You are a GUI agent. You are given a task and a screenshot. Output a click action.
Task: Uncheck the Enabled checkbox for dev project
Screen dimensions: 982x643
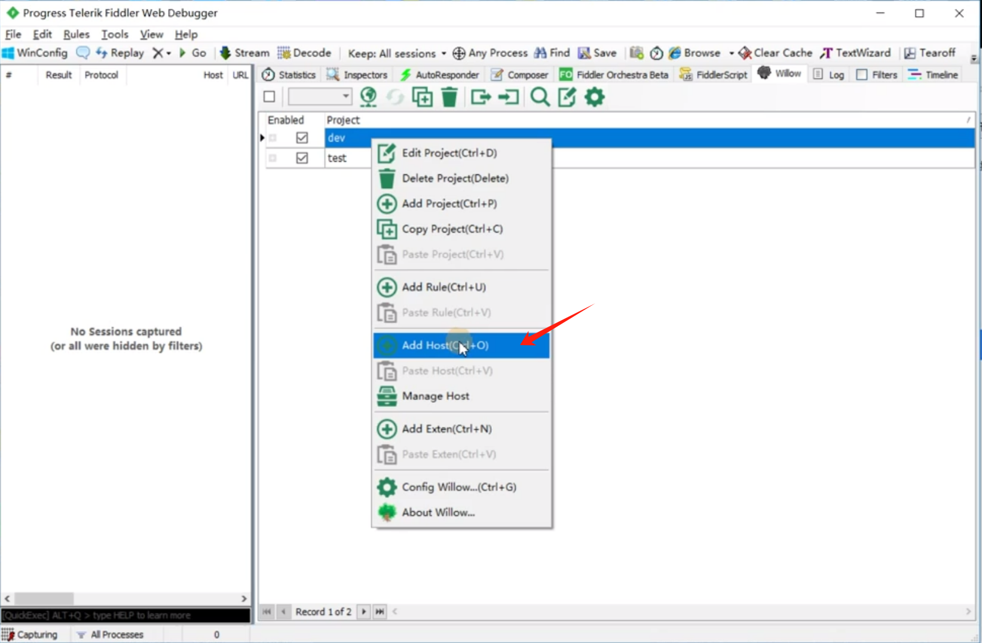302,138
